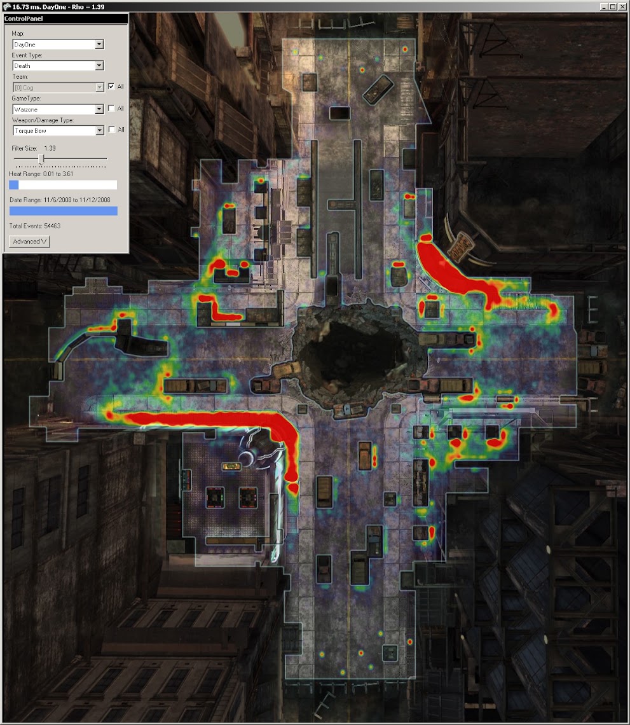Click the Filter Size slider handle
Image resolution: width=630 pixels, height=725 pixels.
(x=41, y=159)
